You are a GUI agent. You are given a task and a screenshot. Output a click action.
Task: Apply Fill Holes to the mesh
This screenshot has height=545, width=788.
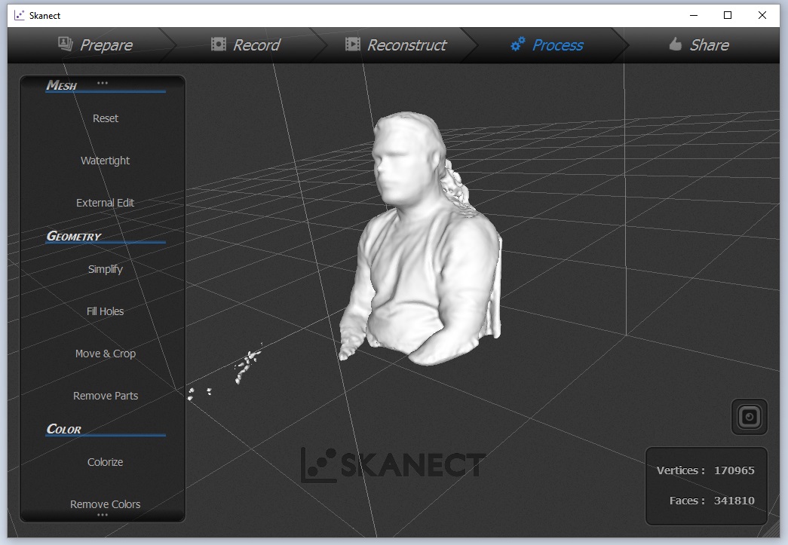click(x=105, y=311)
